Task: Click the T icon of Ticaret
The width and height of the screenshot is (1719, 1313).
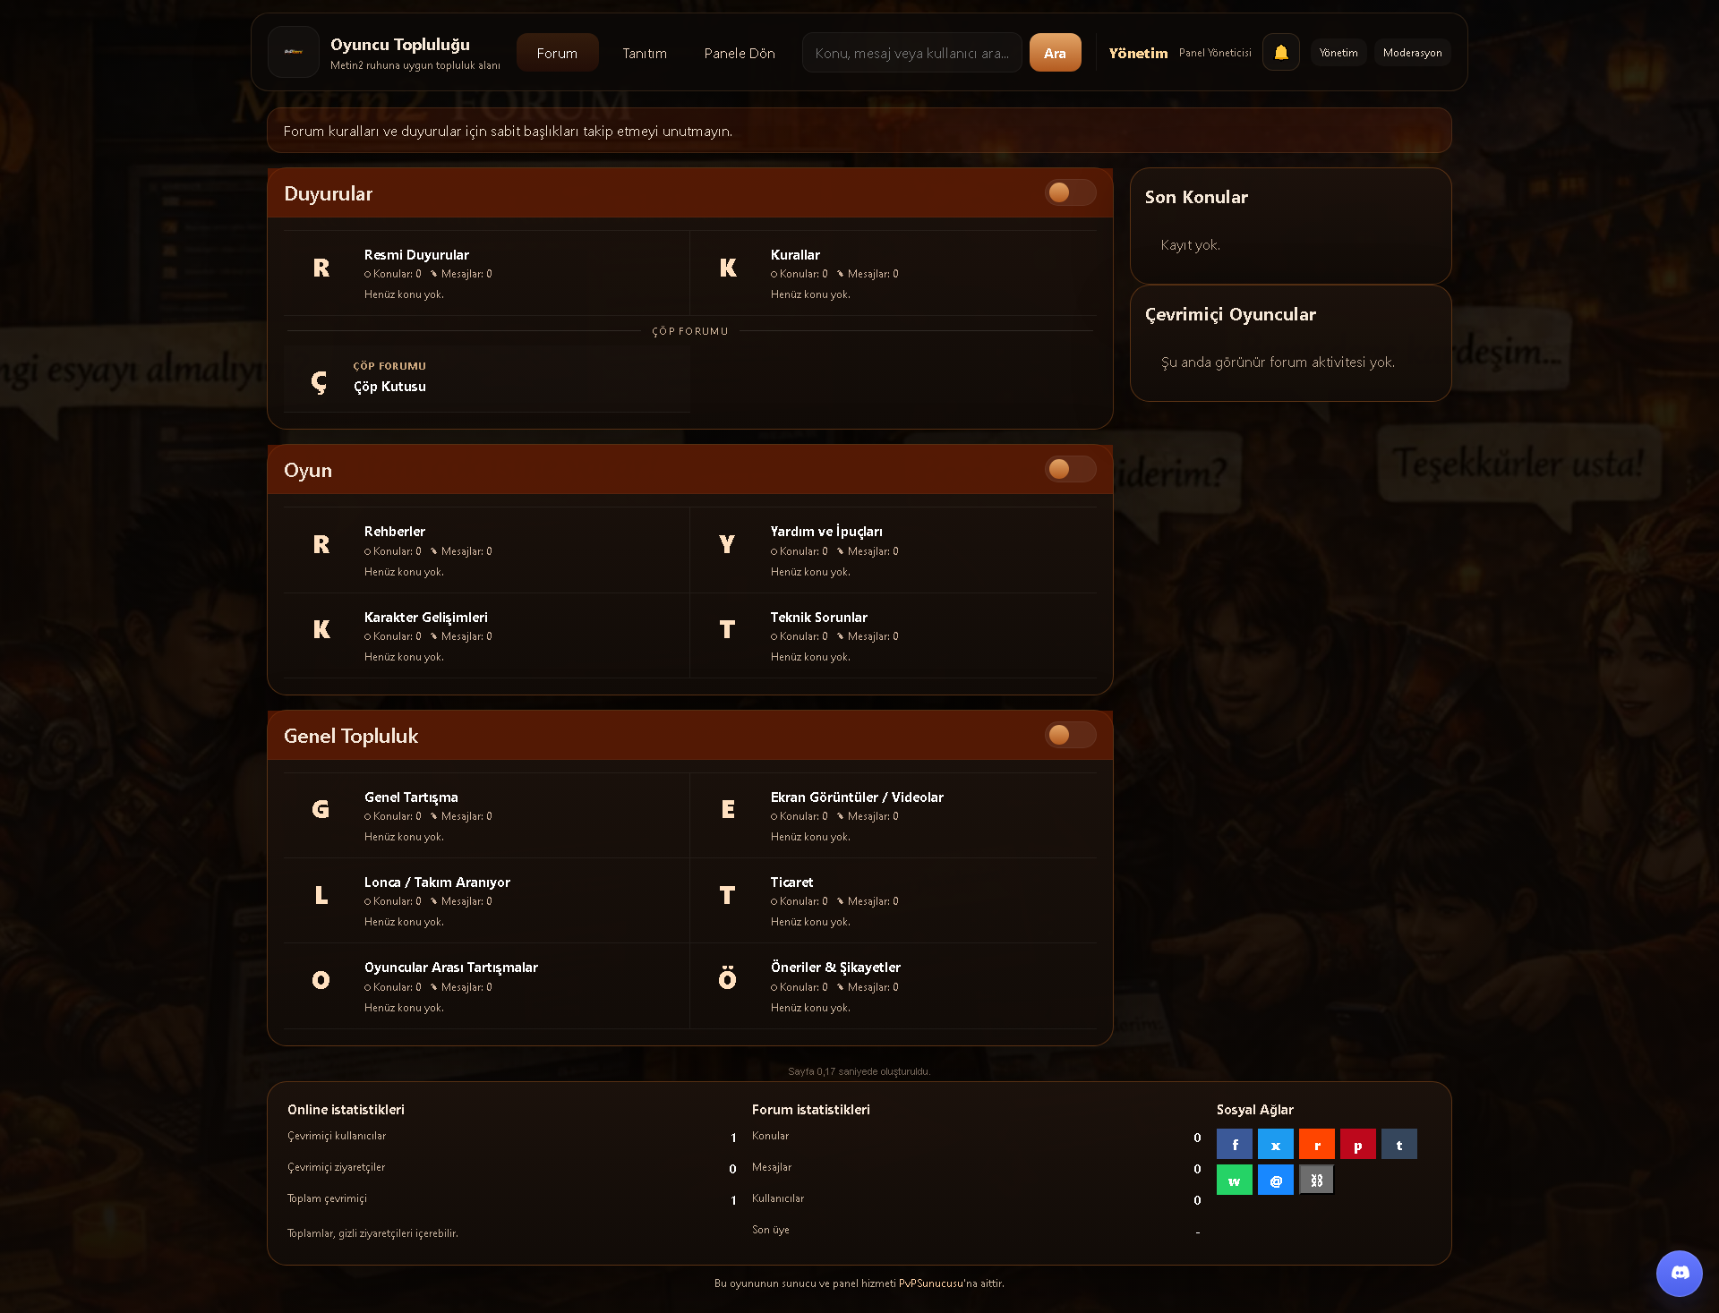Action: pyautogui.click(x=727, y=895)
